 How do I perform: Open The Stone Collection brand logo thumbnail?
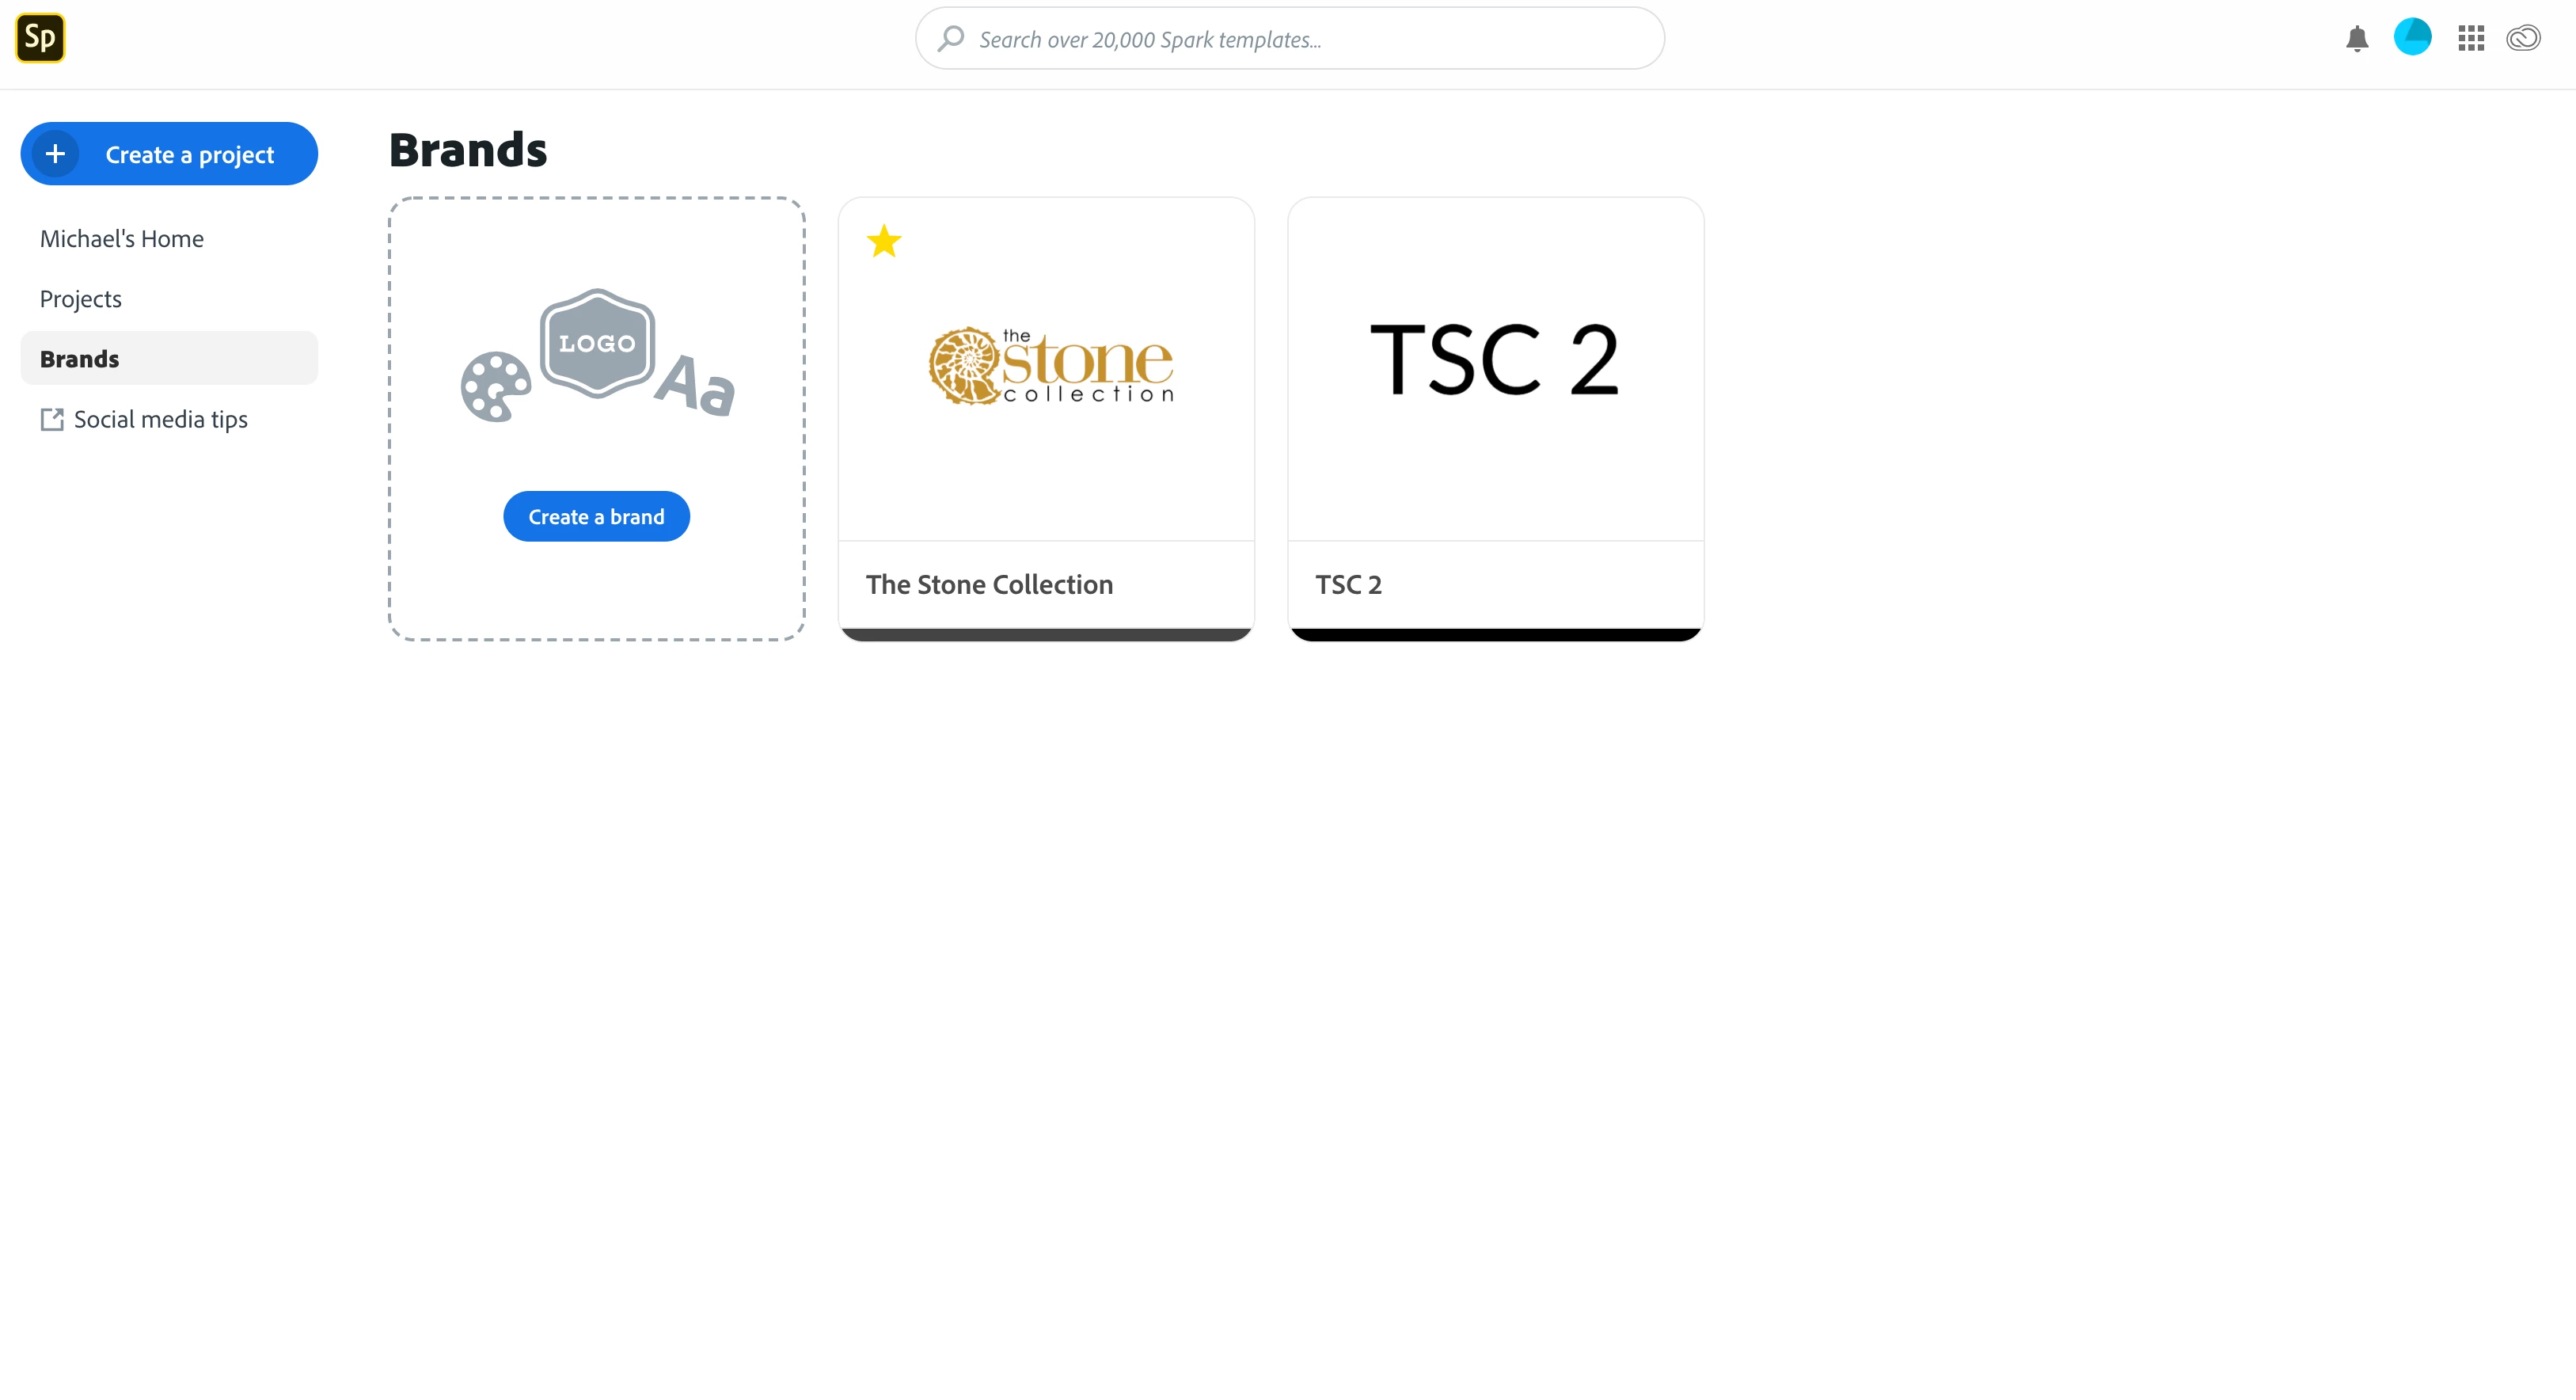(x=1050, y=365)
